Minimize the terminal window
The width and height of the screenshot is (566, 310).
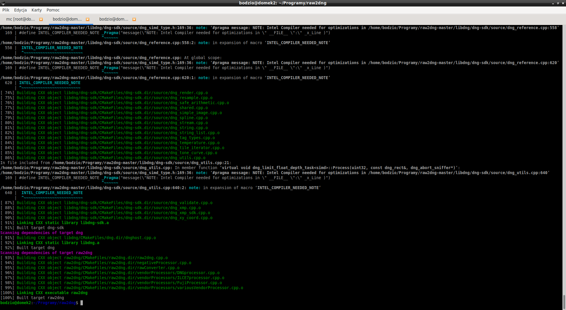click(553, 3)
